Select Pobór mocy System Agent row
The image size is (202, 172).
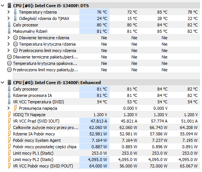click(x=103, y=140)
